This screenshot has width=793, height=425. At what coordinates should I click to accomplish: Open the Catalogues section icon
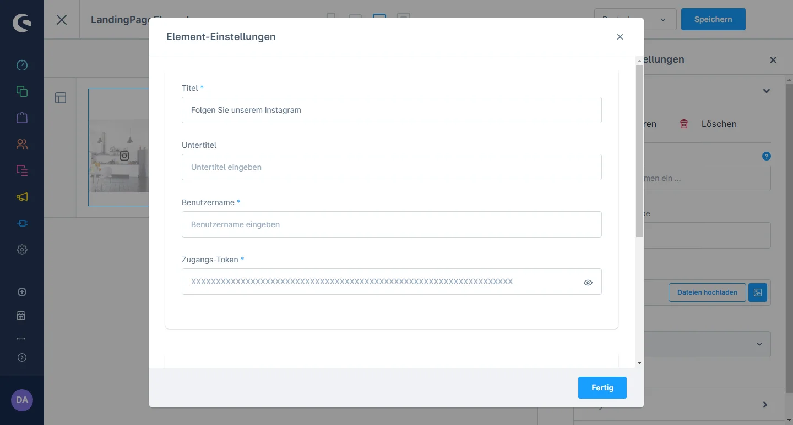coord(22,91)
